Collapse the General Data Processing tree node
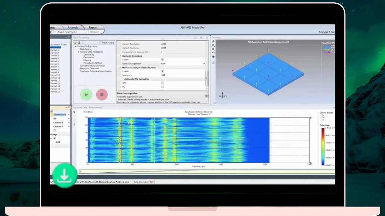This screenshot has width=385, height=216. pyautogui.click(x=79, y=52)
